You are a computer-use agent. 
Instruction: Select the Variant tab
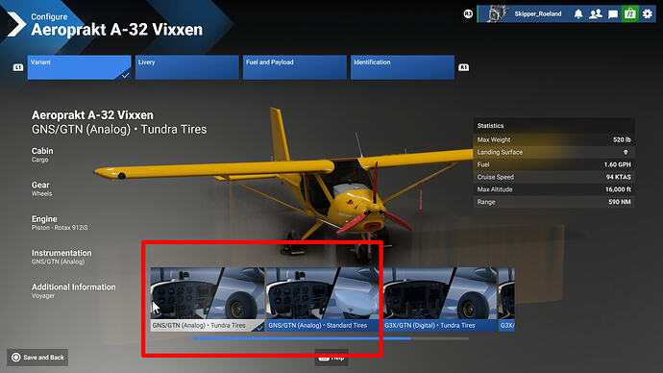click(80, 67)
